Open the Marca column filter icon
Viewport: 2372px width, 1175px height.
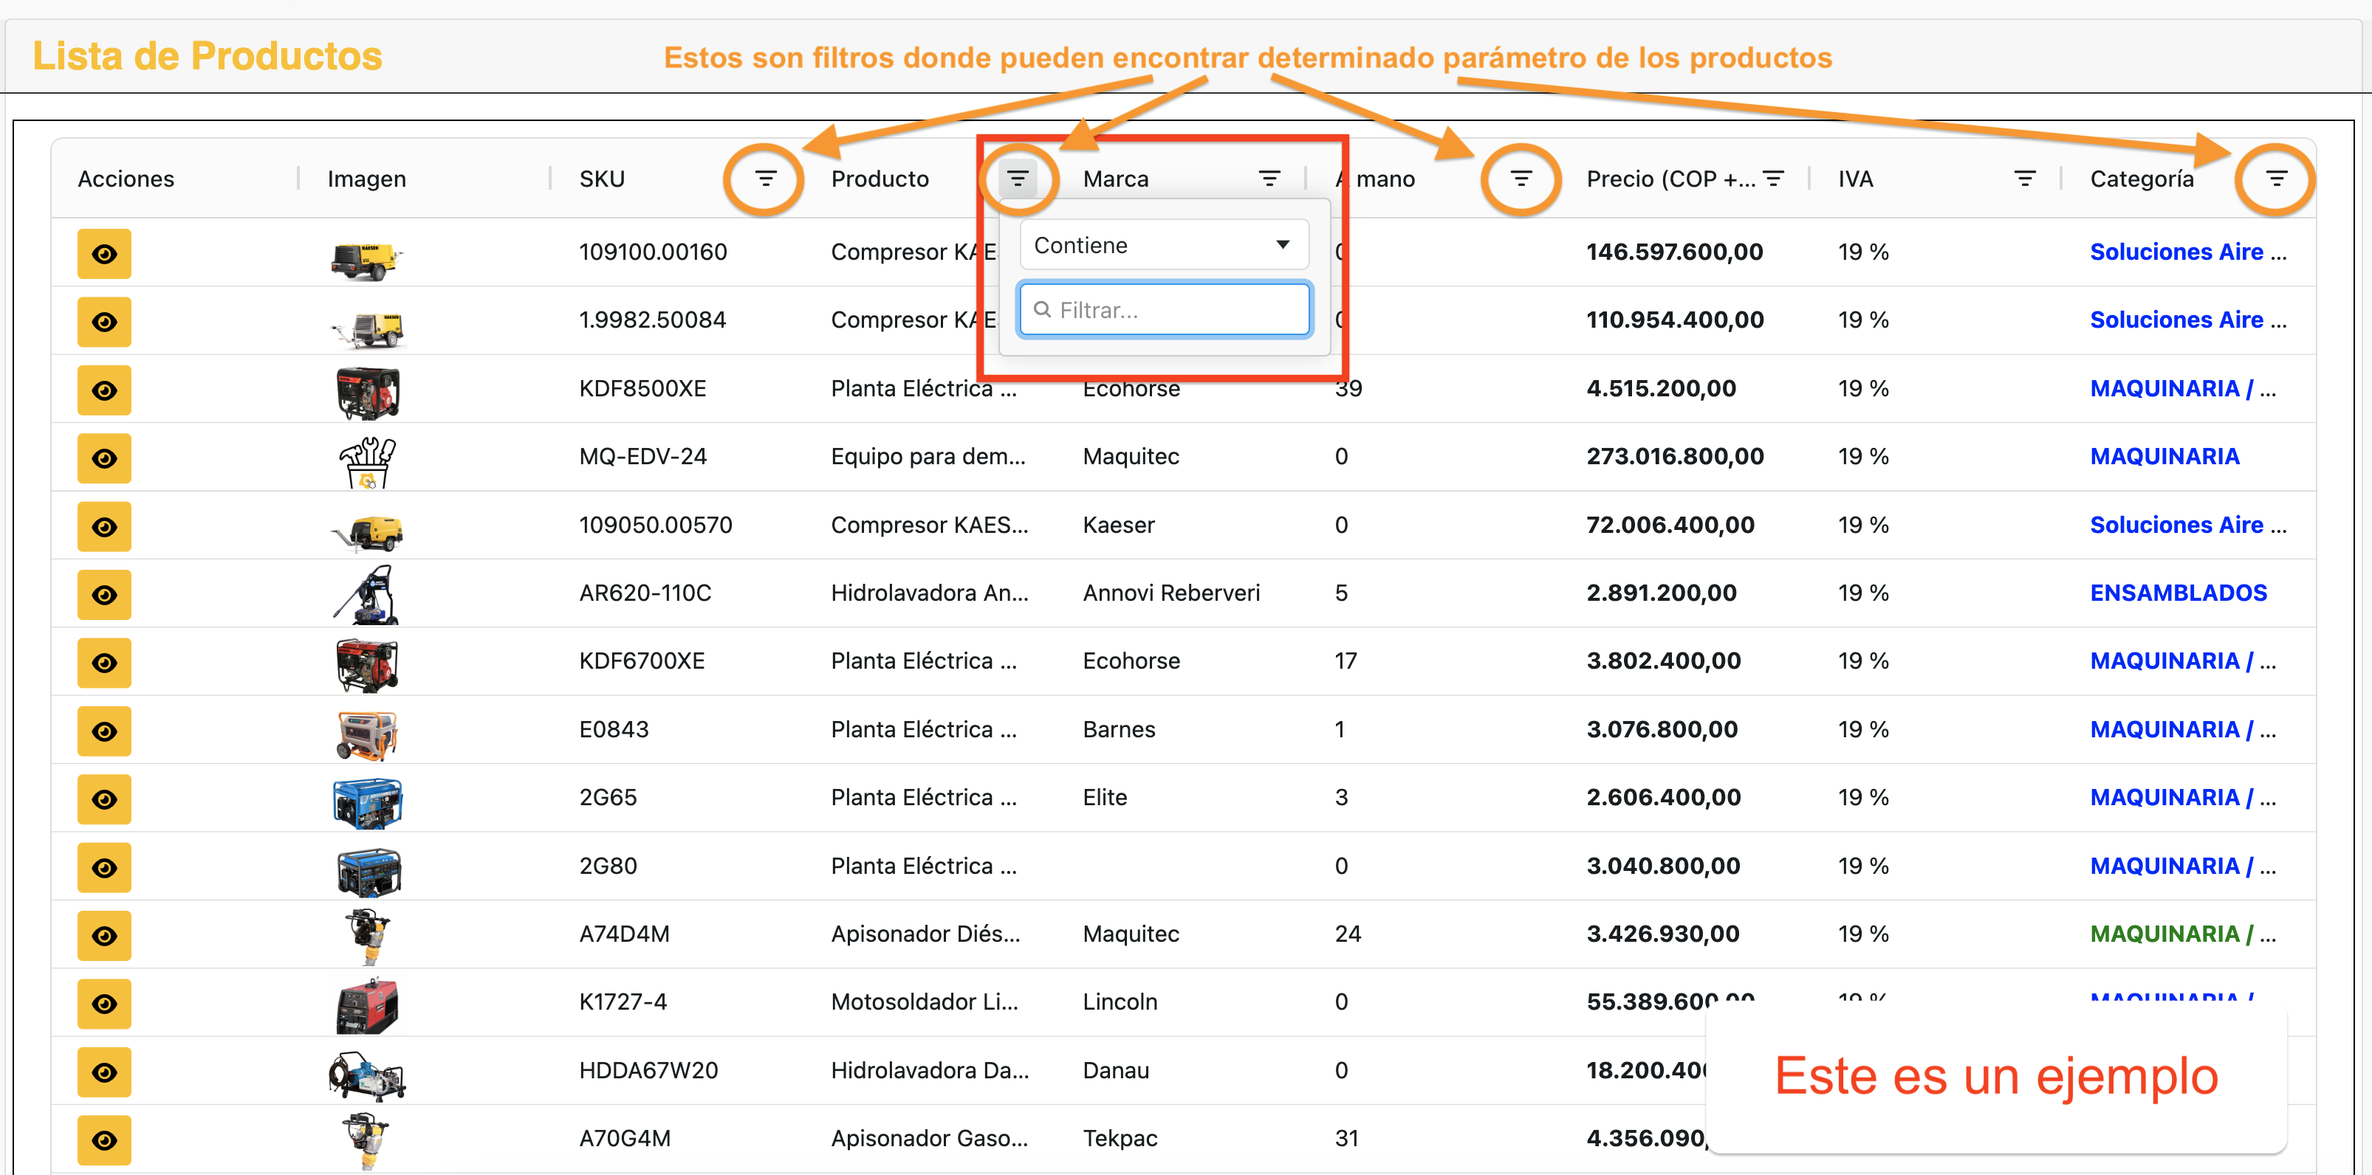click(x=1269, y=179)
